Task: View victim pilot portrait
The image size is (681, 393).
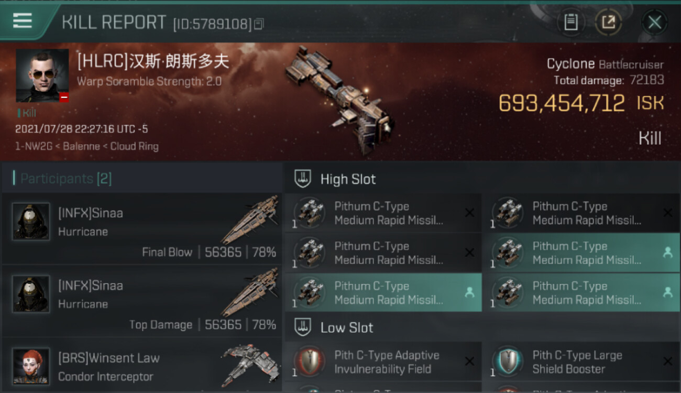Action: [x=42, y=76]
